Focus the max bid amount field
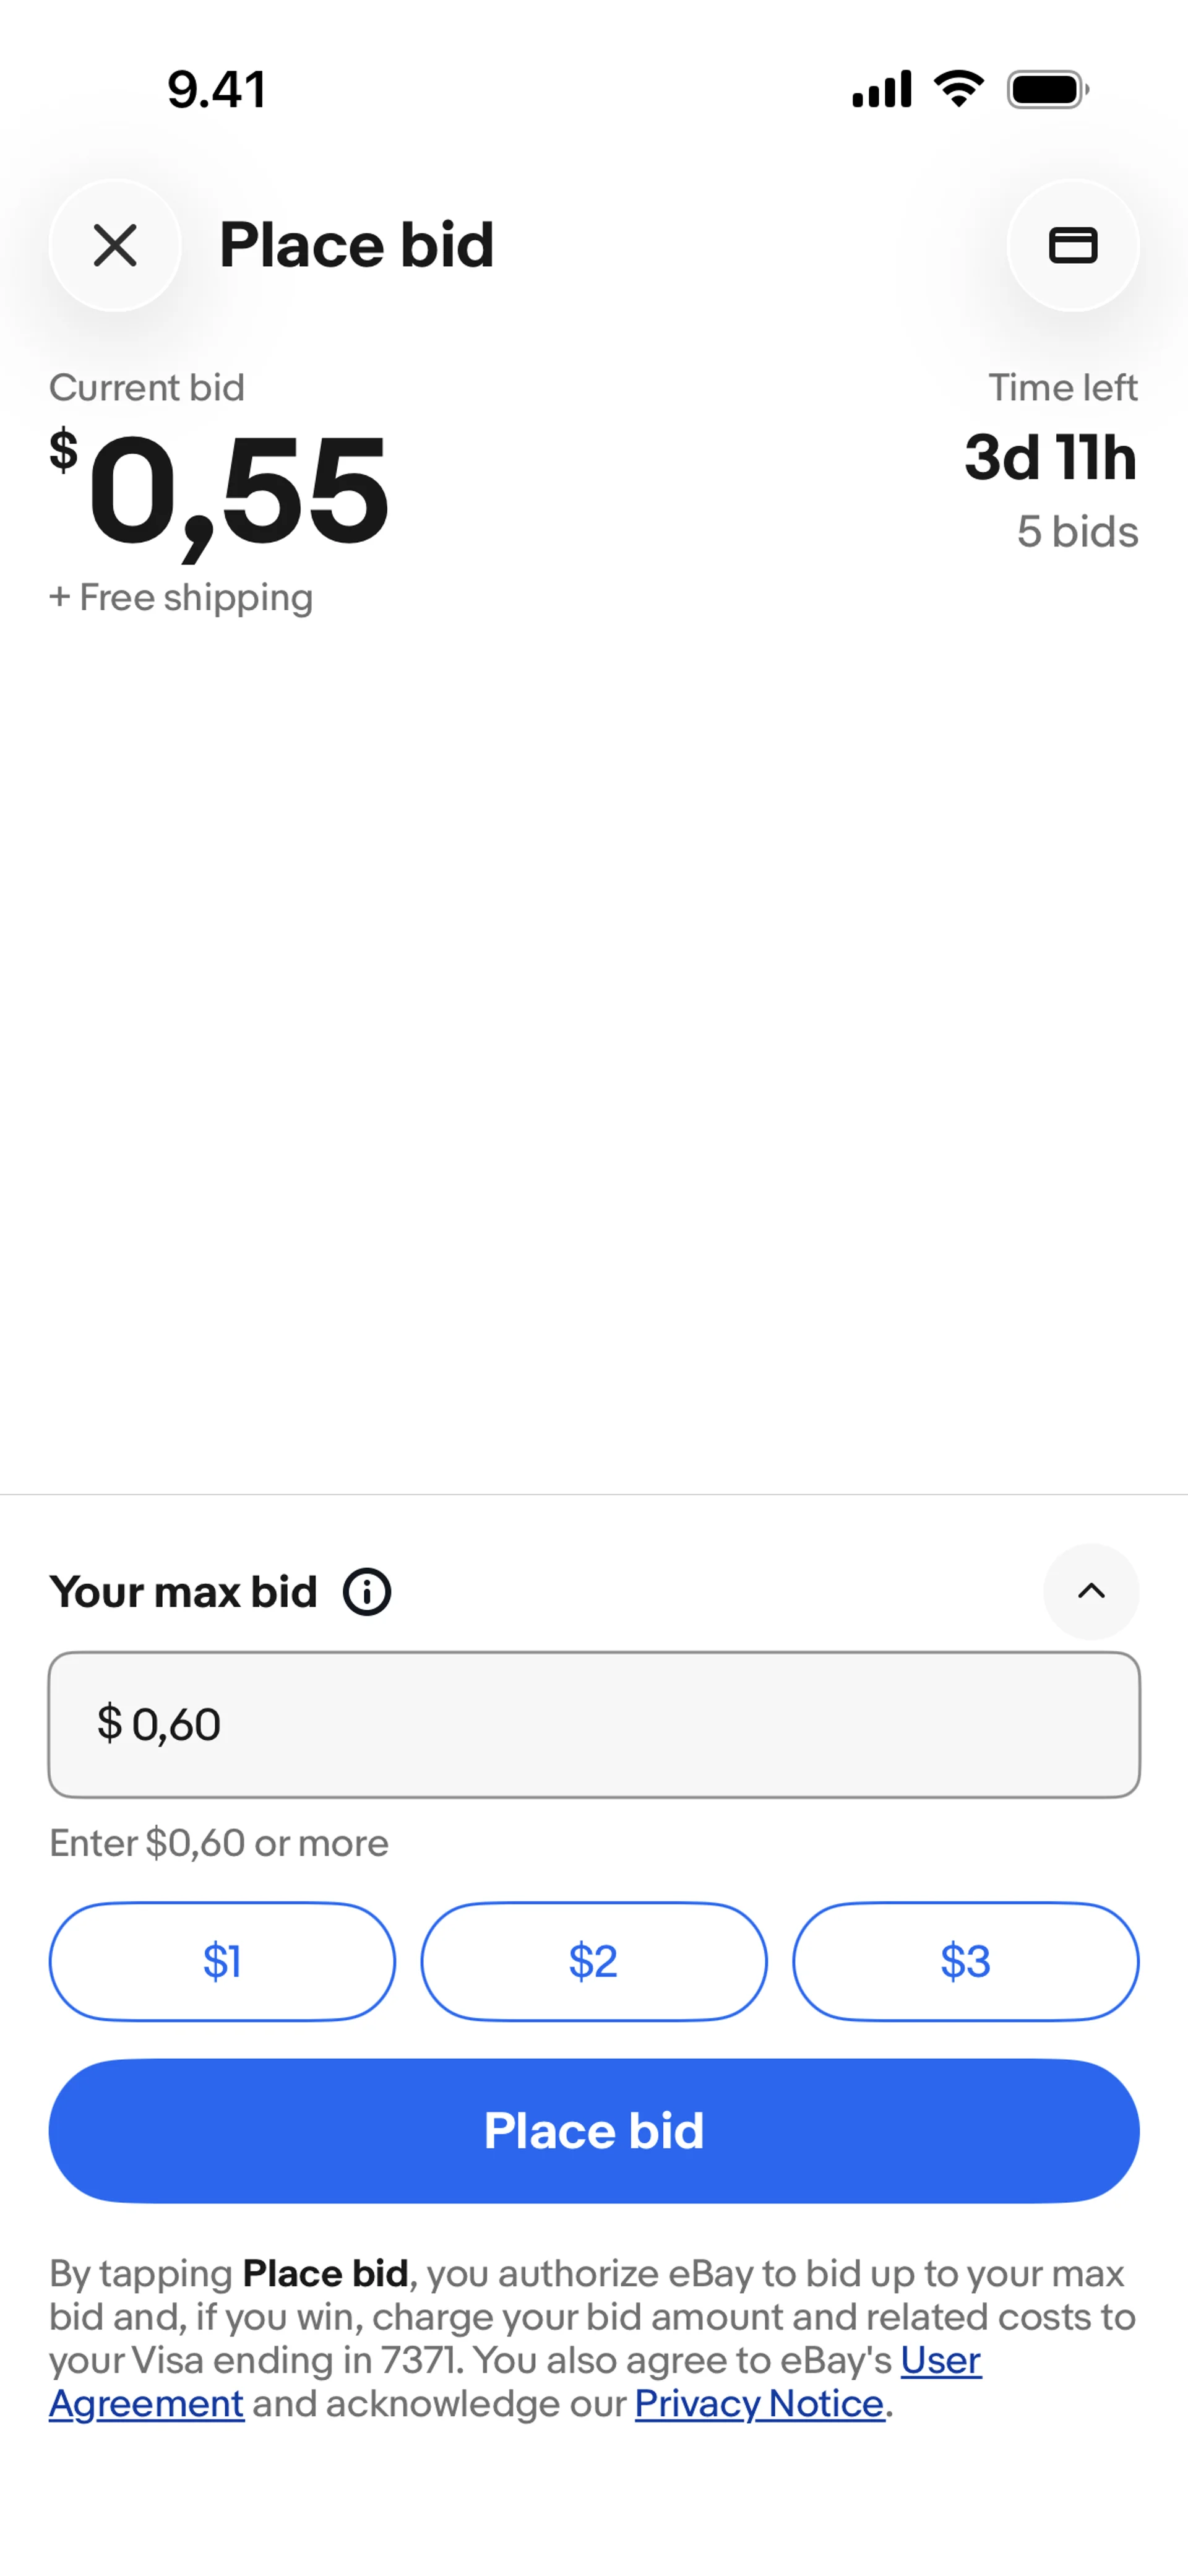The width and height of the screenshot is (1188, 2576). coord(594,1724)
